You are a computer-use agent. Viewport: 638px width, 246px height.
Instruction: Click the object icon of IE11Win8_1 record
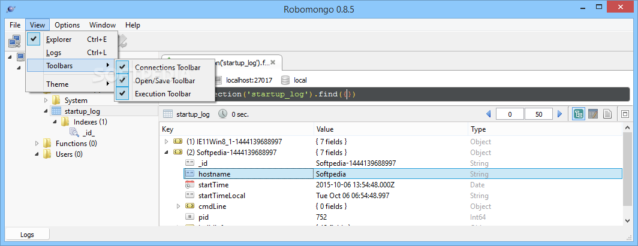coord(177,142)
